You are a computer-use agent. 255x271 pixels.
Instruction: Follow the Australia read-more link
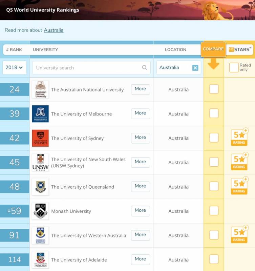coord(54,30)
